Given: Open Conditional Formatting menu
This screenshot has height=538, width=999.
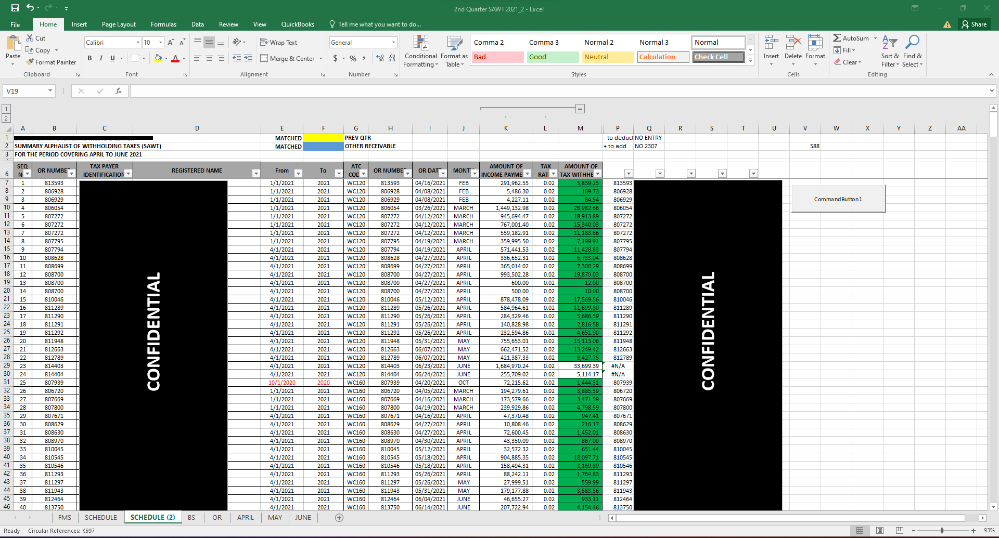Looking at the screenshot, I should pyautogui.click(x=420, y=51).
